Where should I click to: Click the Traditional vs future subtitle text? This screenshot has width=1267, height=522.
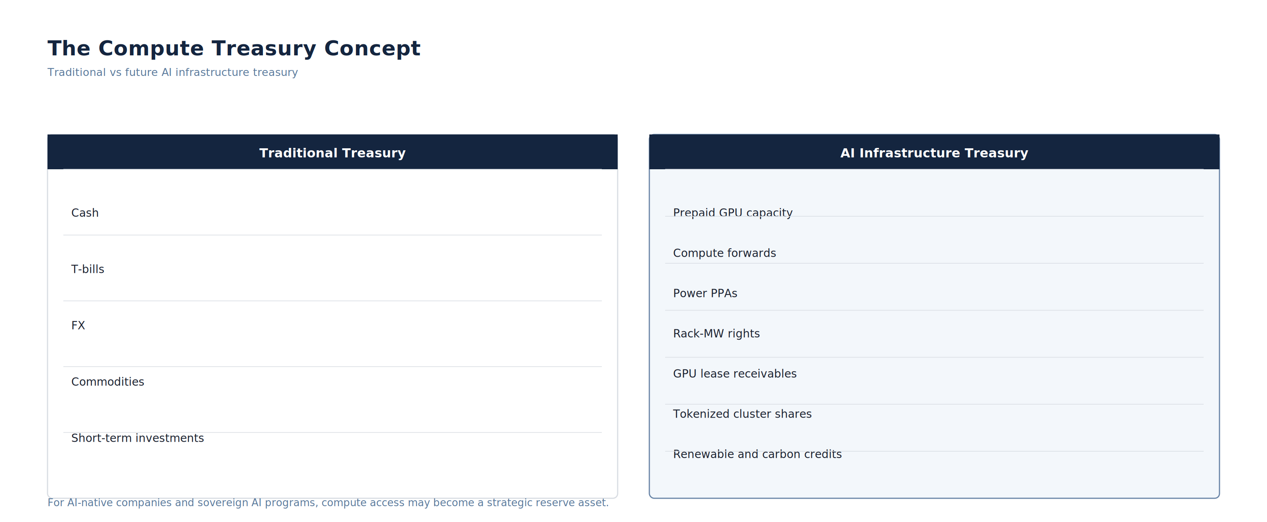(173, 72)
